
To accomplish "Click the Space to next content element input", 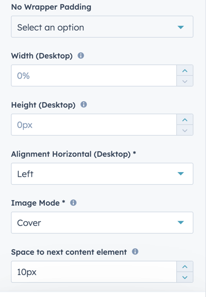I will [94, 272].
